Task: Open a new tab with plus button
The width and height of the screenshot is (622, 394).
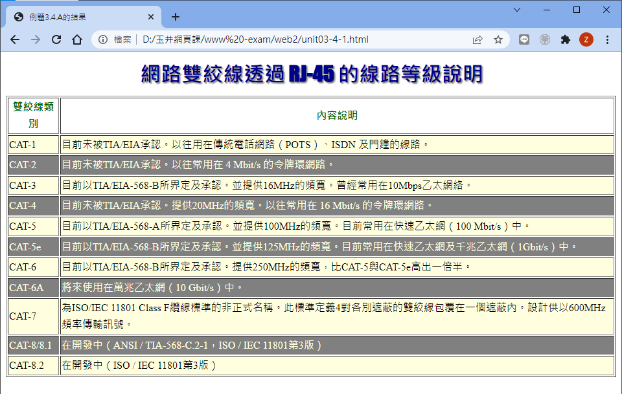Action: 175,17
